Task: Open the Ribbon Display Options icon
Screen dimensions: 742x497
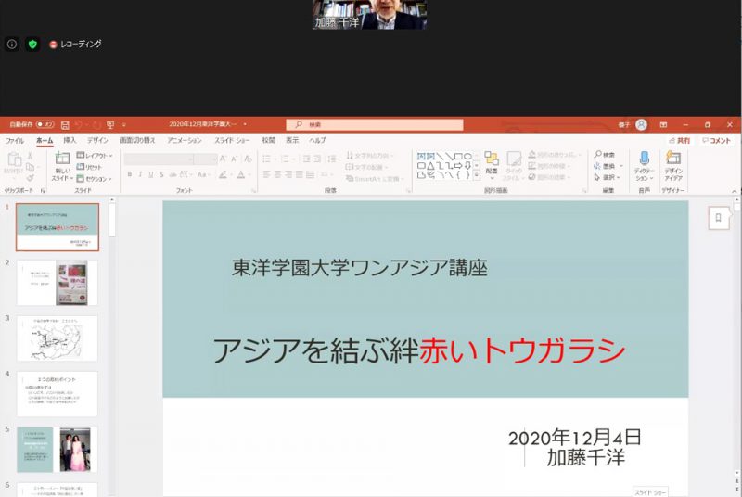Action: pyautogui.click(x=663, y=125)
